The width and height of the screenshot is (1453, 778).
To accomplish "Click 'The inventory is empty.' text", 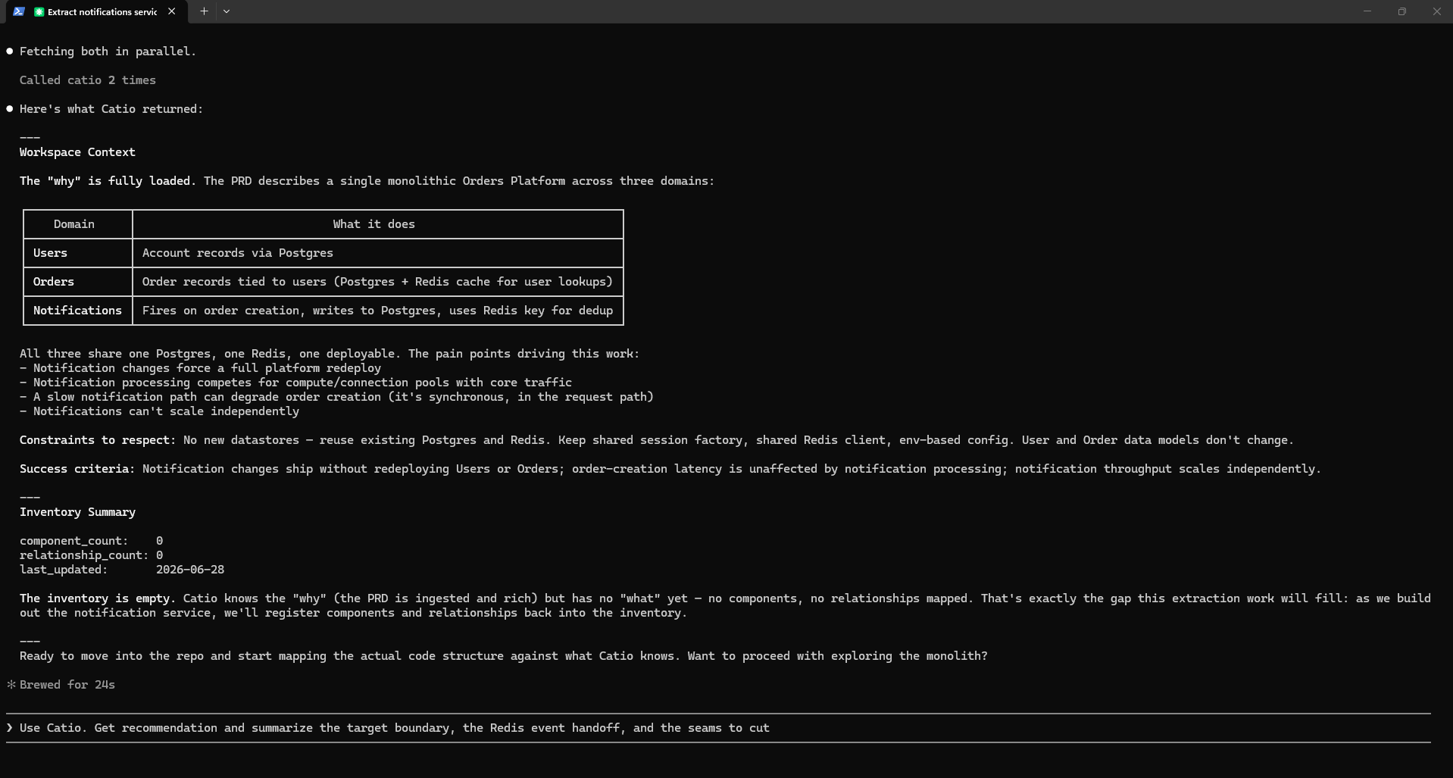I will pos(98,598).
